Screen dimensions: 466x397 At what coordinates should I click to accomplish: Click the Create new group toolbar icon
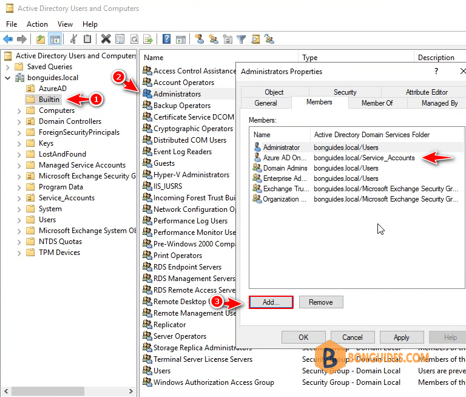tap(214, 39)
